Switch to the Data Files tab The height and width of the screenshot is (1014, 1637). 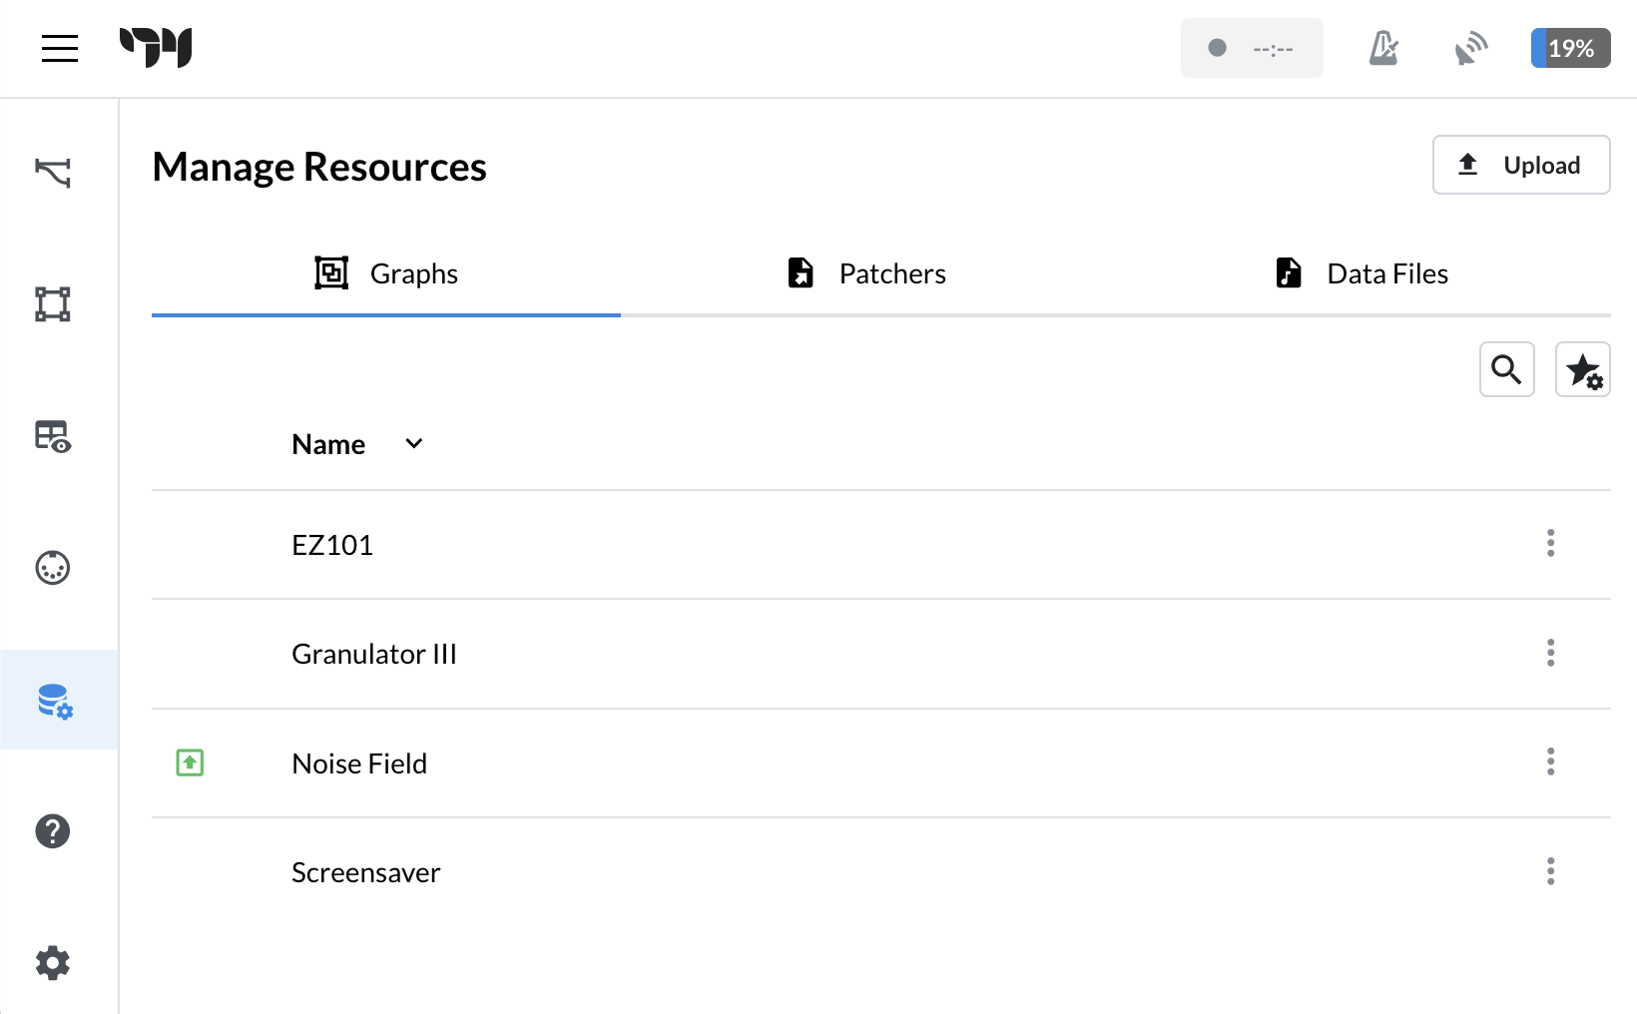pyautogui.click(x=1362, y=273)
